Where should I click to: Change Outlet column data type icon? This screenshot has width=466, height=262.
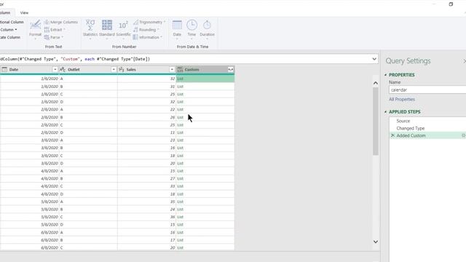63,70
